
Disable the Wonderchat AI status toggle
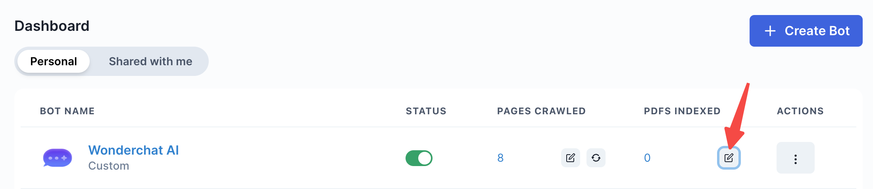tap(419, 158)
